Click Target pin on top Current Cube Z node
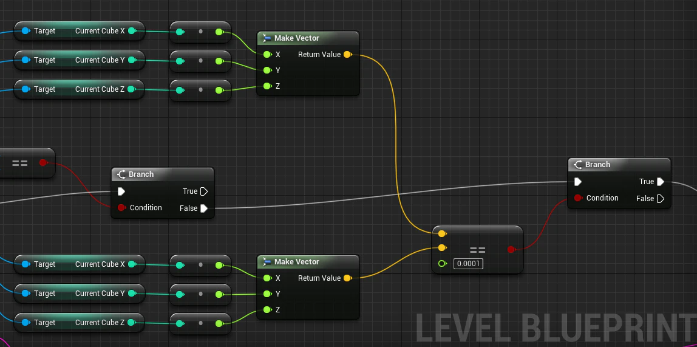 (25, 89)
